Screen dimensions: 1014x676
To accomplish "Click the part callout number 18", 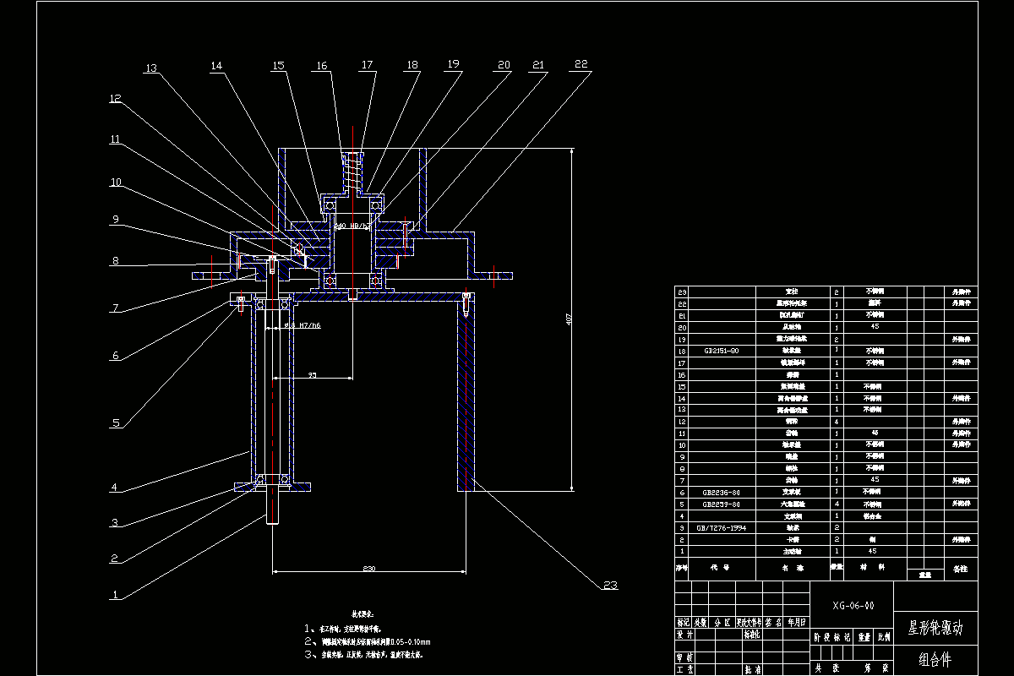I will [412, 65].
